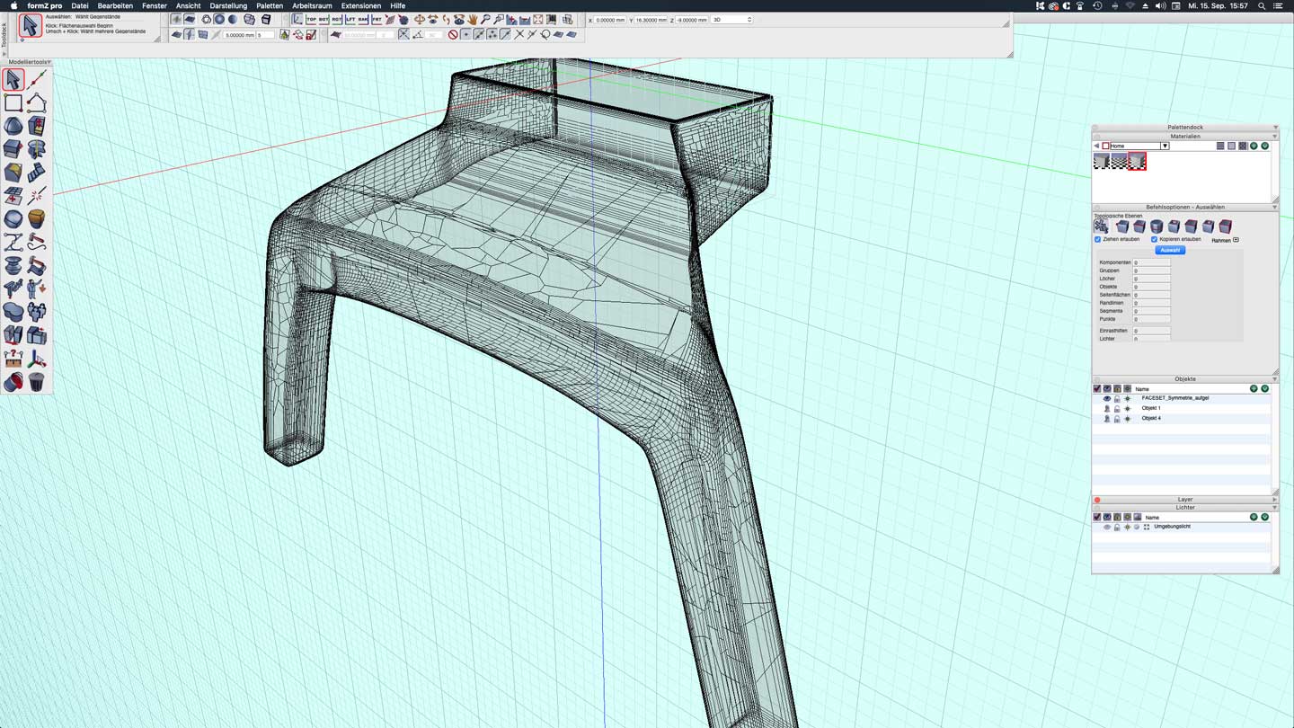The image size is (1294, 728).
Task: Activate the magnifier zoom tool
Action: (x=485, y=19)
